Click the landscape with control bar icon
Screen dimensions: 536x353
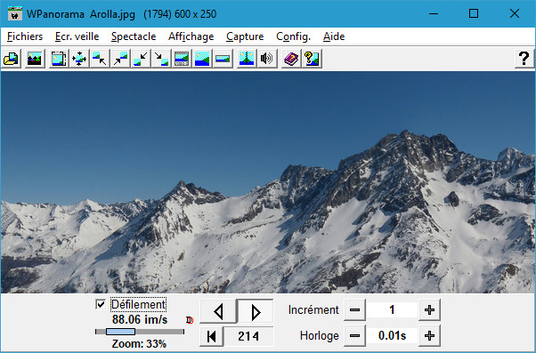tap(182, 59)
